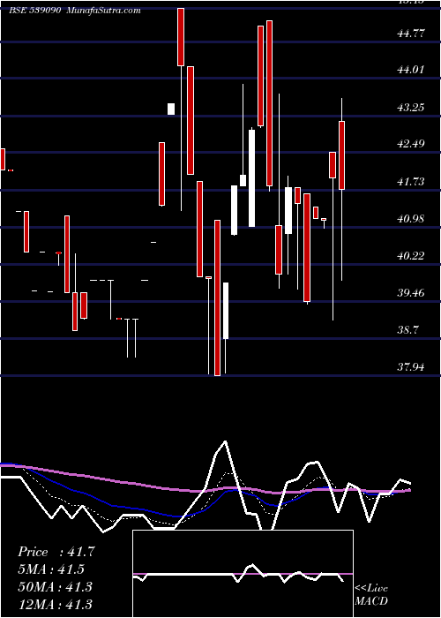Click the 44.01 price axis label
441x618 pixels.
pos(411,70)
